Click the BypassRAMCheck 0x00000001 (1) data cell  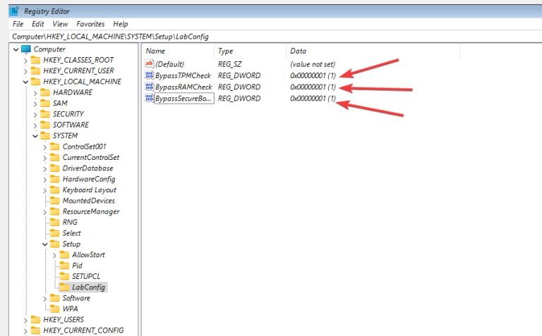313,87
